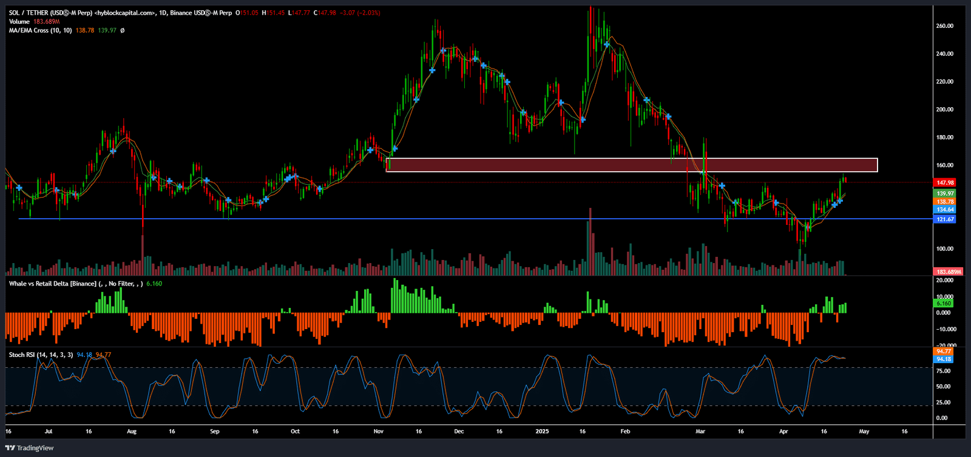Select the Volume indicator legend

[19, 22]
